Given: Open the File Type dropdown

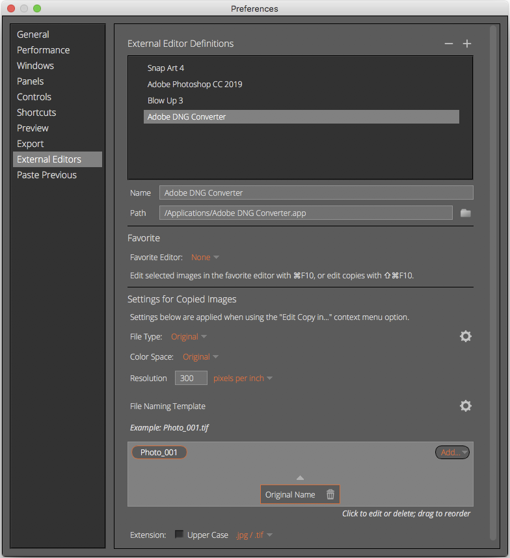Looking at the screenshot, I should 189,337.
